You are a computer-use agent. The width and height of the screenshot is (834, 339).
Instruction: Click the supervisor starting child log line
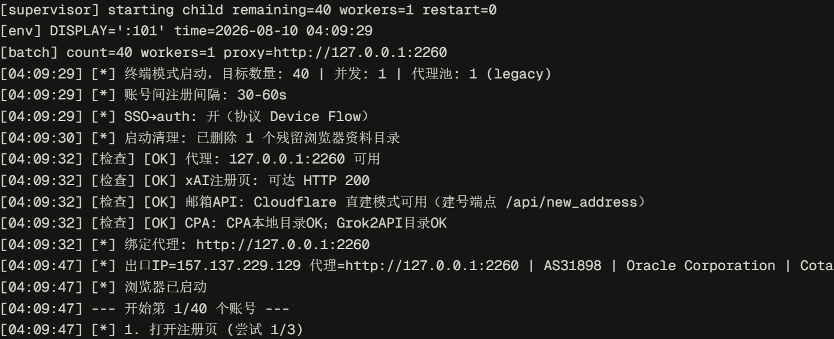[248, 10]
